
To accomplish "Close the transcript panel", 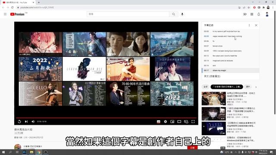I will [256, 25].
